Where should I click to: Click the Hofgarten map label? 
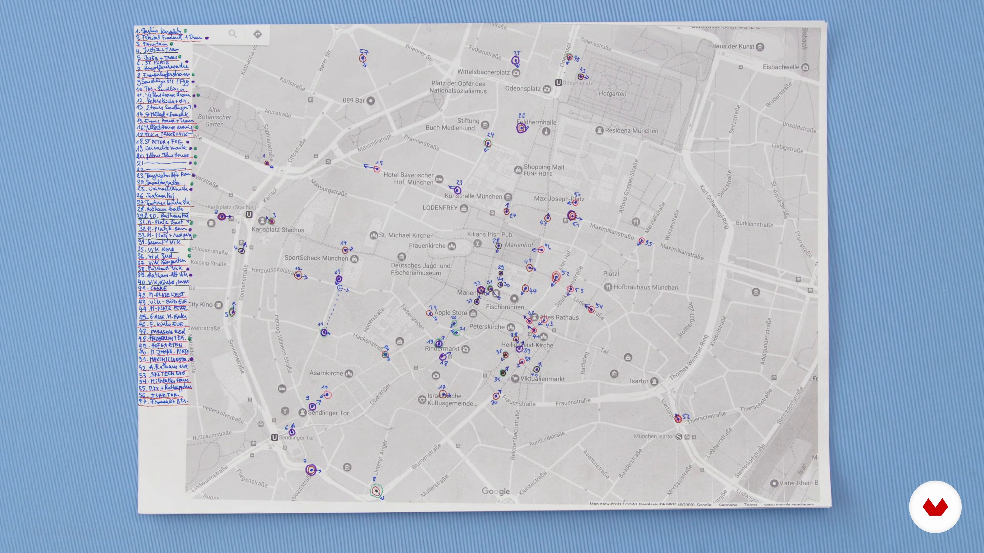pos(612,94)
